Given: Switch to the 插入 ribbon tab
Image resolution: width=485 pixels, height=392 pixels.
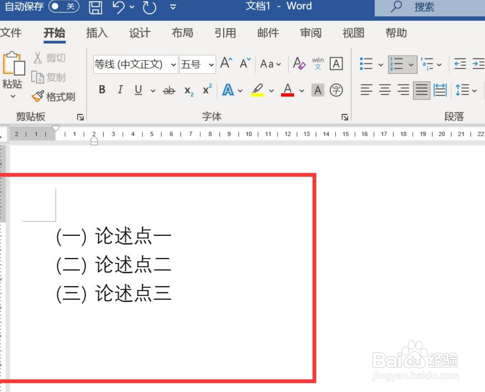Looking at the screenshot, I should click(x=96, y=33).
